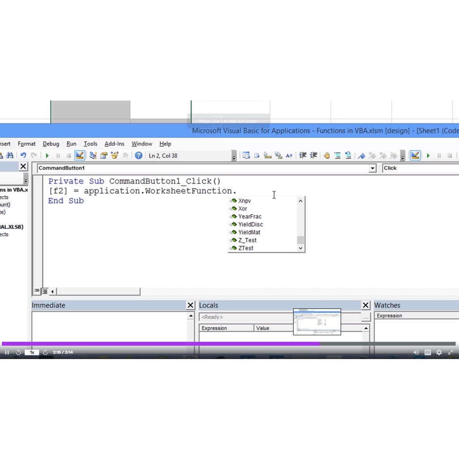Expand the CommandButton1 object dropdown

coord(372,168)
